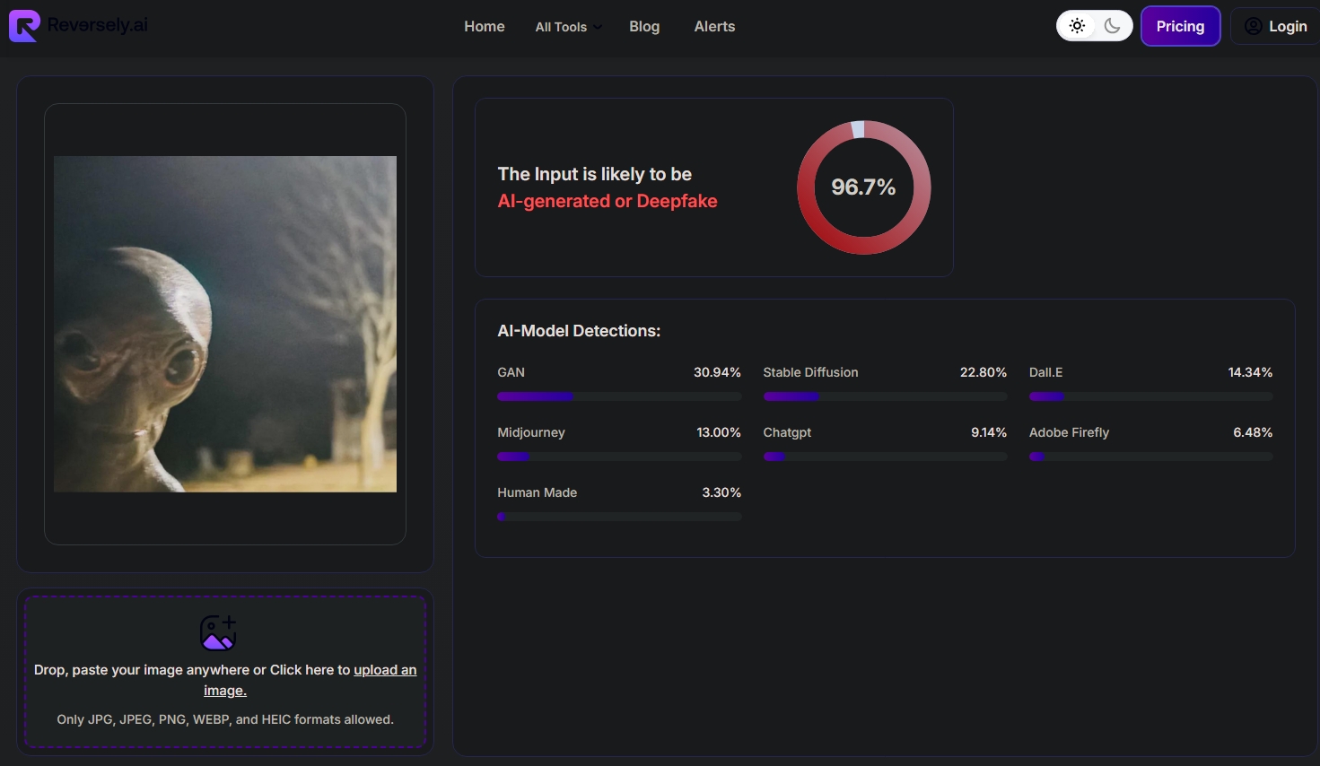Click the 6.48% value
The image size is (1320, 766).
pos(1253,432)
